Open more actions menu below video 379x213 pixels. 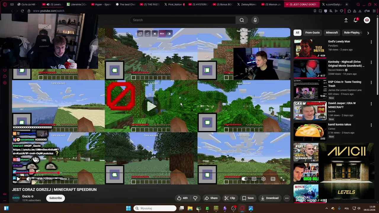287,198
